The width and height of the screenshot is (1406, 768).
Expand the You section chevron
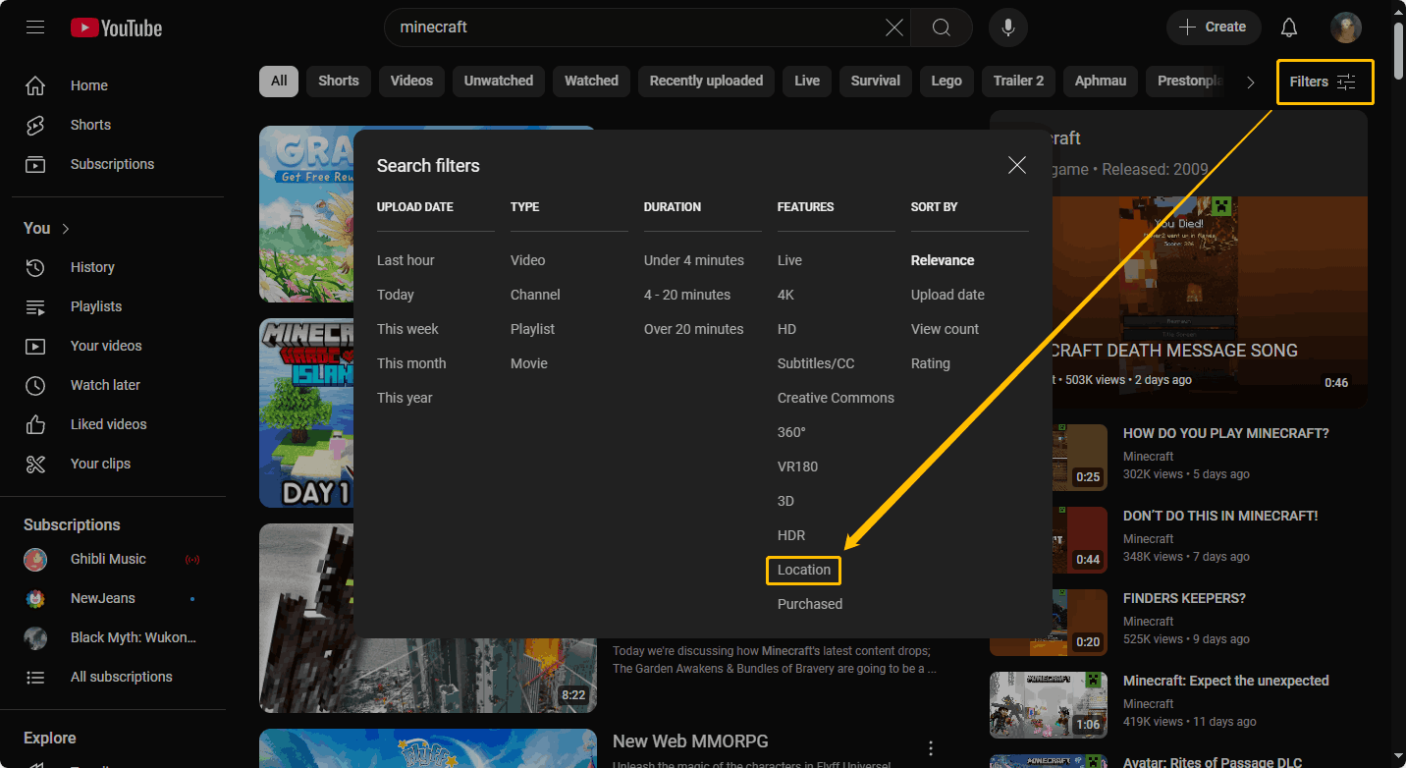click(66, 228)
